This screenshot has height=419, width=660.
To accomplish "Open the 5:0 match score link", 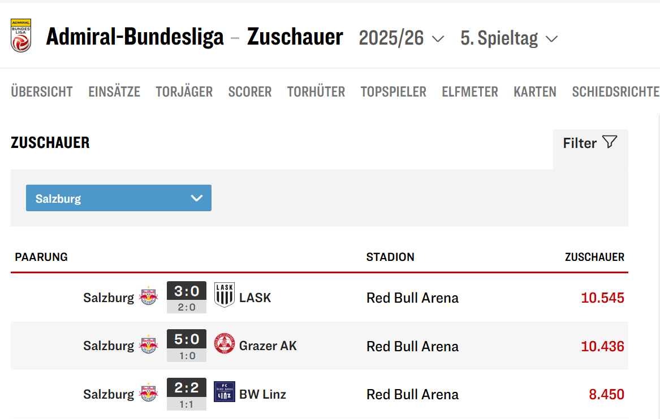I will click(187, 340).
